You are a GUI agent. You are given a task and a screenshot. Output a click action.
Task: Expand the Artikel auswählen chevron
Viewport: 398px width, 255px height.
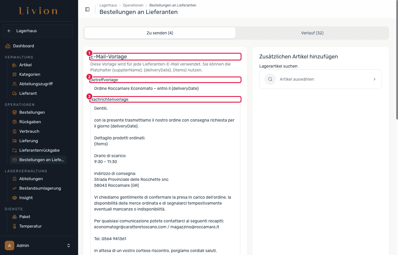tap(375, 79)
